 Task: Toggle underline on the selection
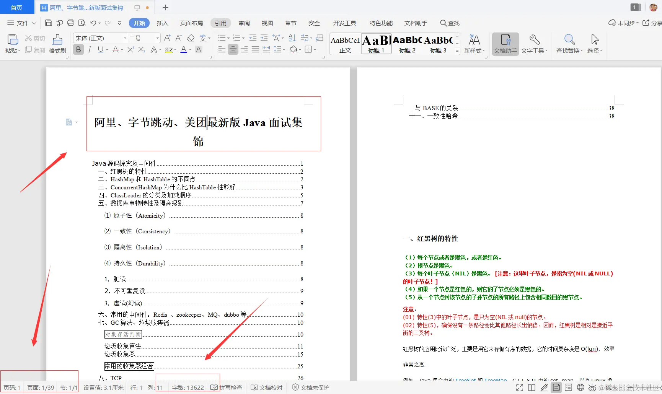point(101,49)
